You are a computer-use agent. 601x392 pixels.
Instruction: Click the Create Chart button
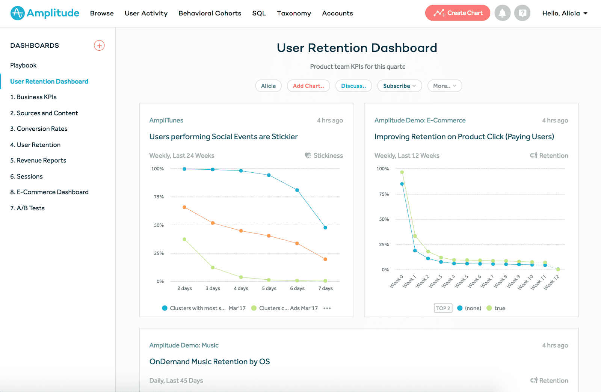point(458,13)
